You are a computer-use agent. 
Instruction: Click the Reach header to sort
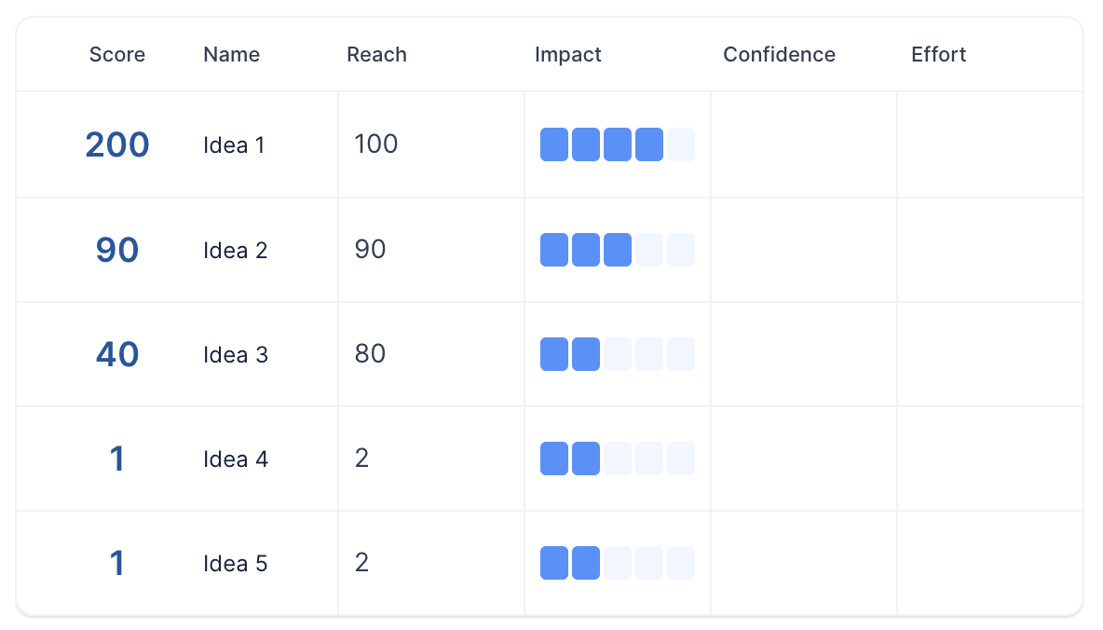(x=376, y=54)
